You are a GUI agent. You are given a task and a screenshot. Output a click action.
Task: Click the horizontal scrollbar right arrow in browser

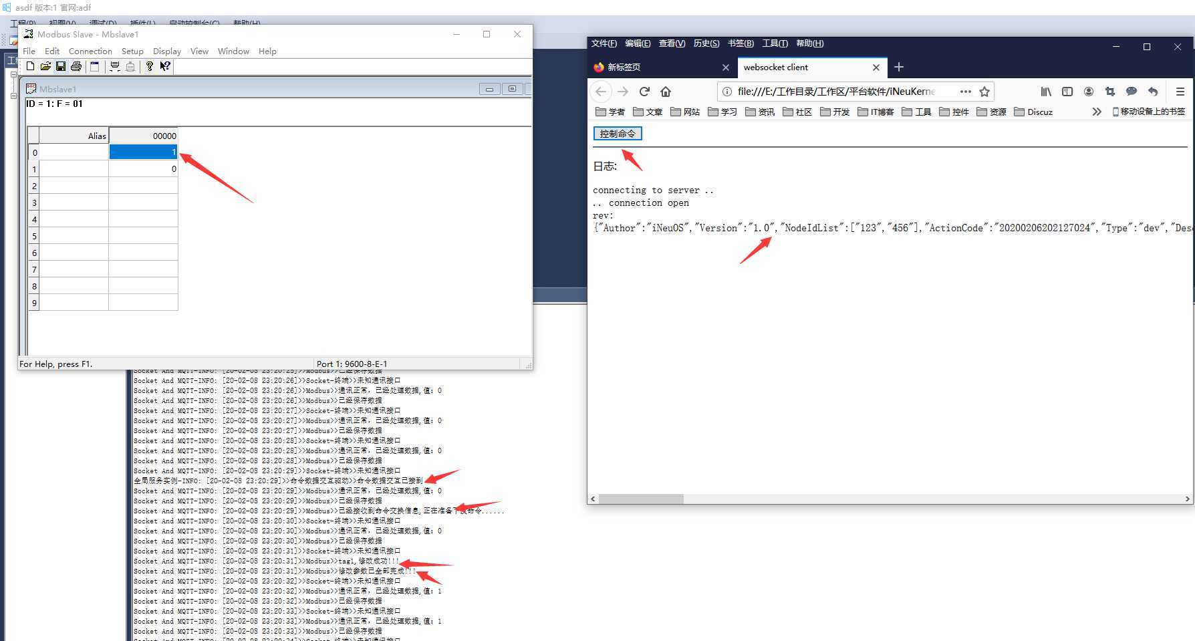coord(1187,499)
